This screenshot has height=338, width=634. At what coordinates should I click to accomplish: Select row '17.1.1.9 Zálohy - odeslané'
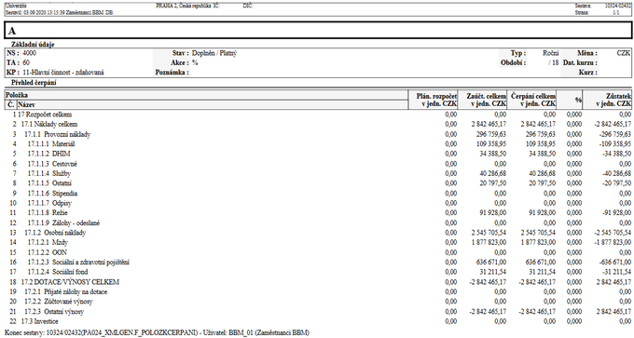pyautogui.click(x=318, y=223)
